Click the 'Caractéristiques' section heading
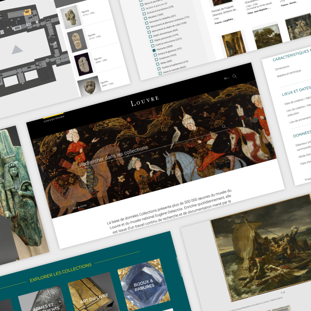The width and height of the screenshot is (311, 311). pyautogui.click(x=292, y=55)
